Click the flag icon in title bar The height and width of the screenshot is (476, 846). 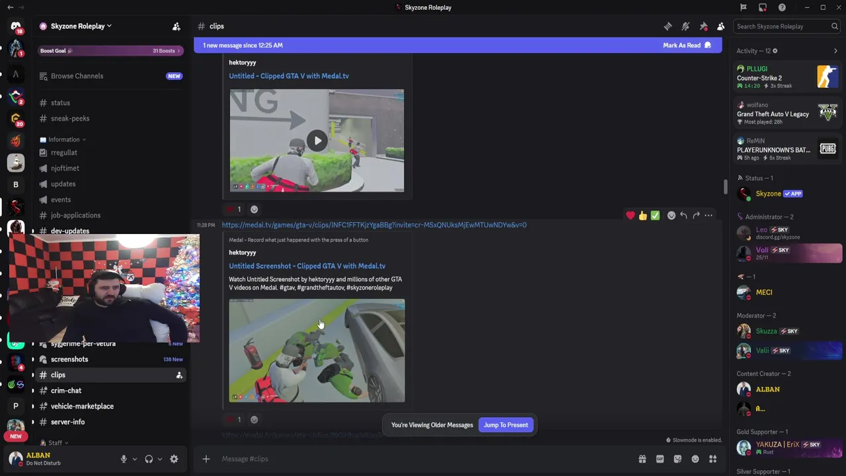[x=744, y=7]
